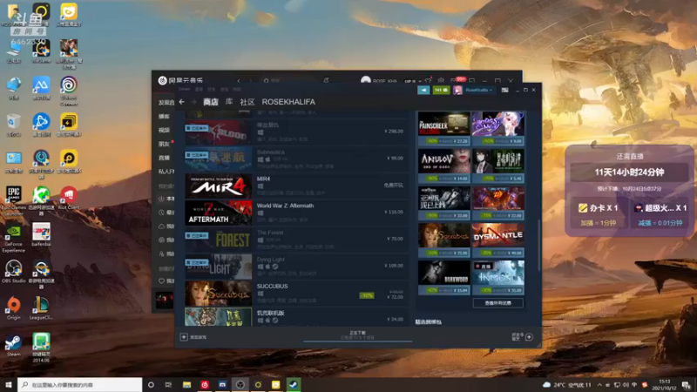Switch Steam to Big Picture mode

click(504, 90)
